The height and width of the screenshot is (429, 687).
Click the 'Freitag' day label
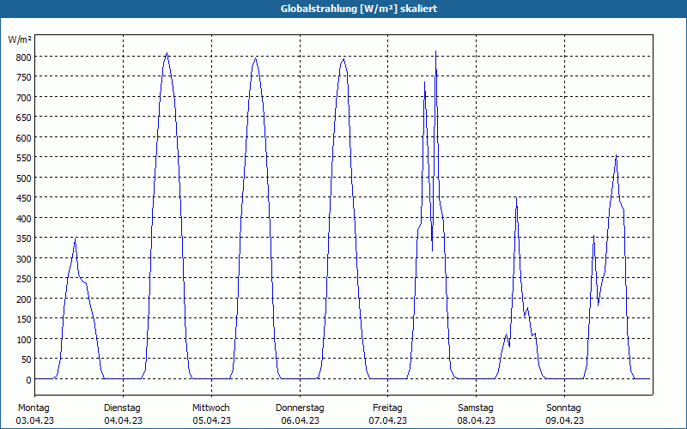click(x=387, y=408)
